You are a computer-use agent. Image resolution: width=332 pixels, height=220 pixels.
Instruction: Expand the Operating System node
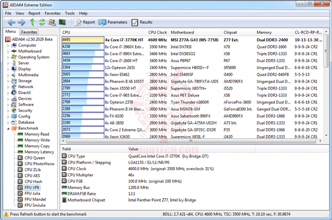coord(8,57)
